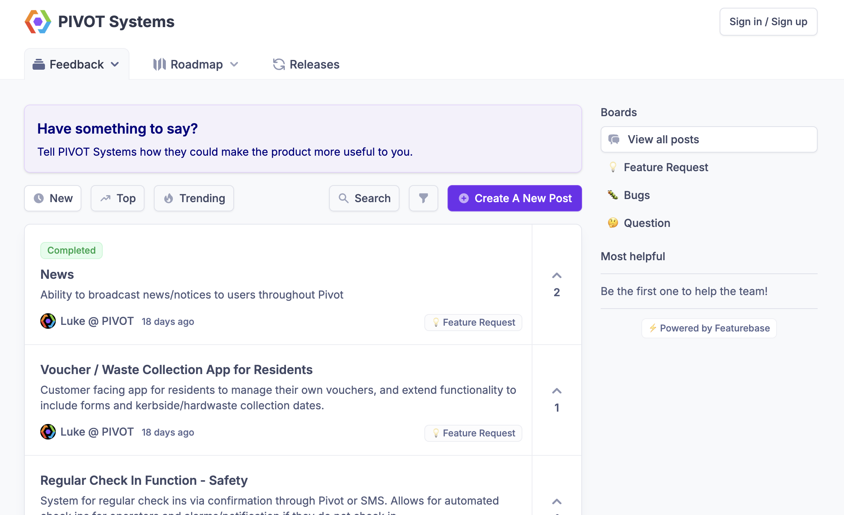Select View all posts board
The image size is (844, 515).
click(x=708, y=139)
